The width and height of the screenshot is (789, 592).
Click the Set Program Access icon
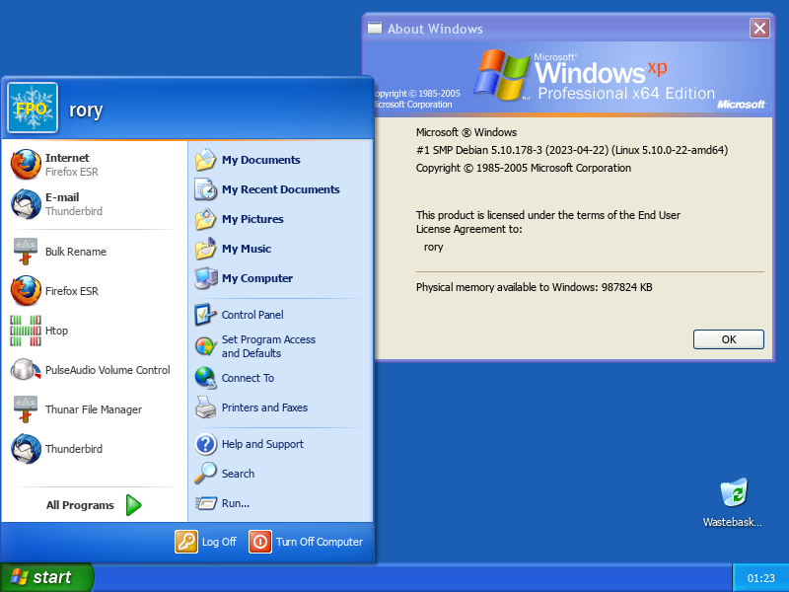206,346
